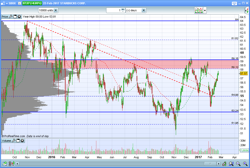Open Volume panel settings wrench
Viewport: 250px width, 168px height.
point(14,141)
